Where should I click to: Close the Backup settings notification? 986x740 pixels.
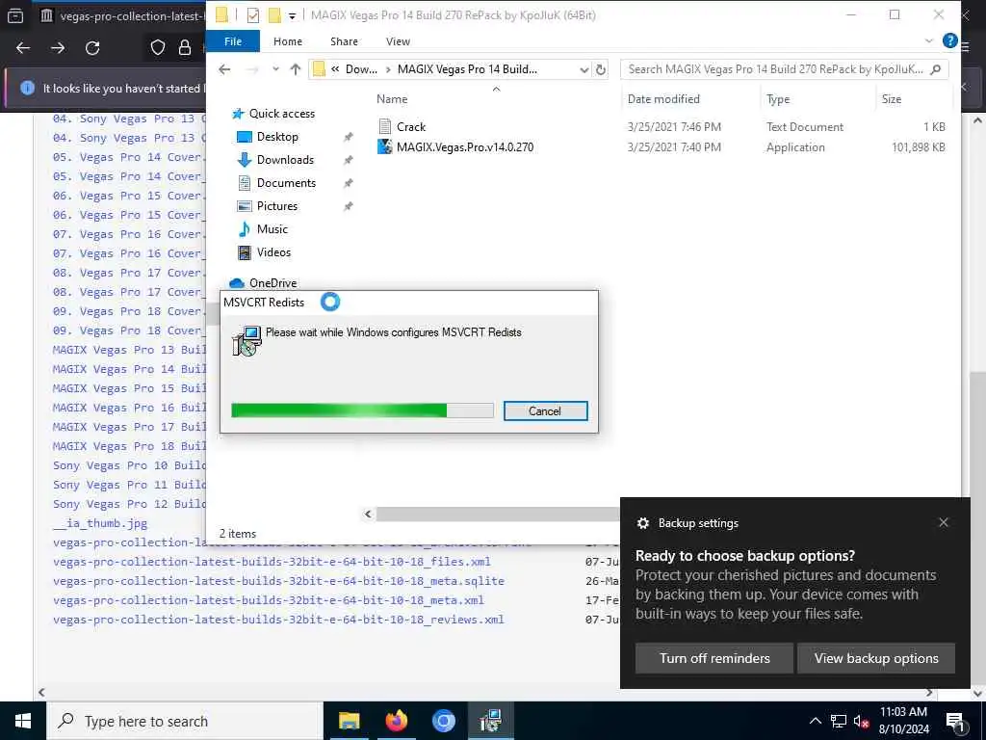[944, 522]
